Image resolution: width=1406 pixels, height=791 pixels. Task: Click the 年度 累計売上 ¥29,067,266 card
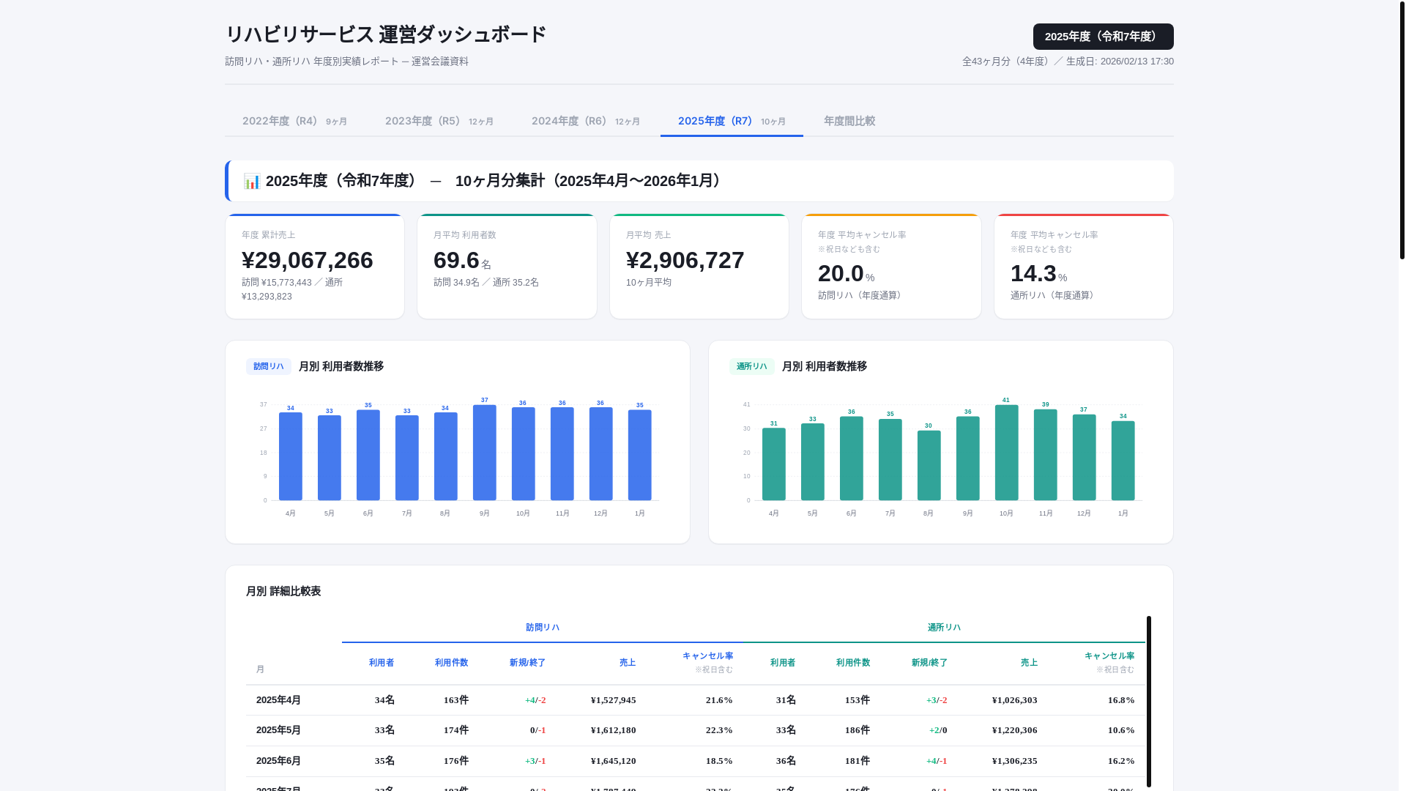315,266
